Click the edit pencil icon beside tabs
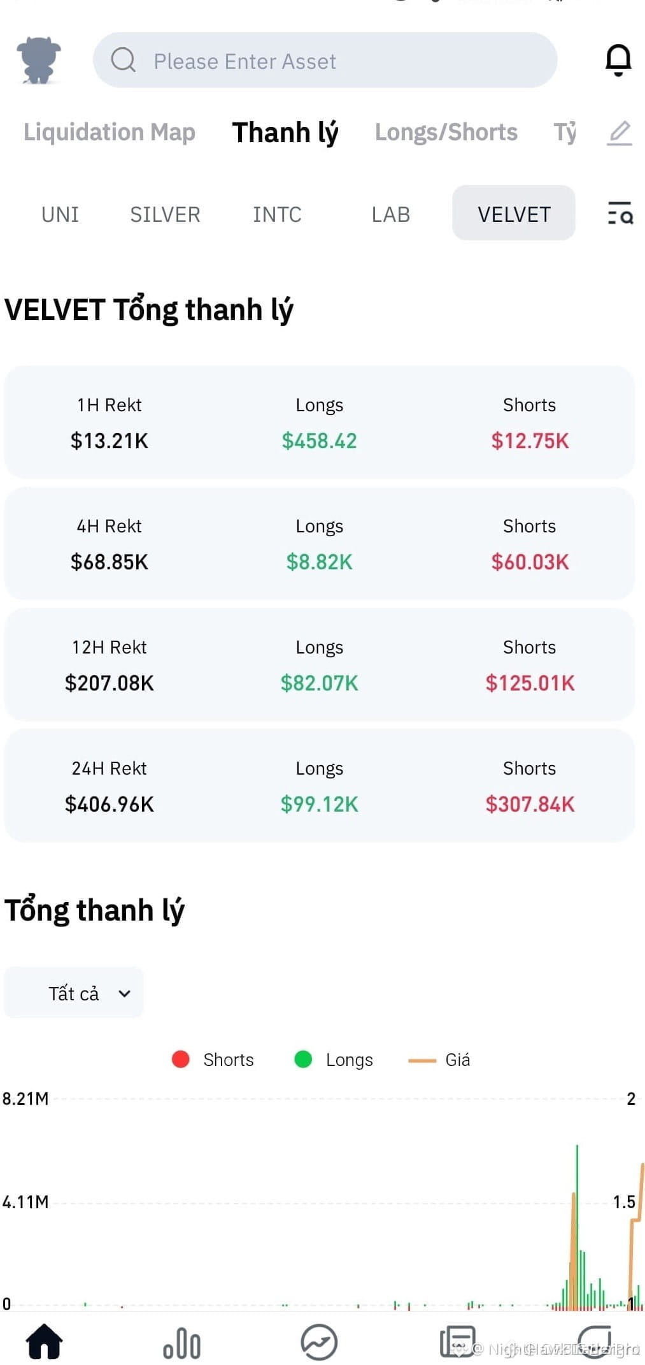 [619, 133]
